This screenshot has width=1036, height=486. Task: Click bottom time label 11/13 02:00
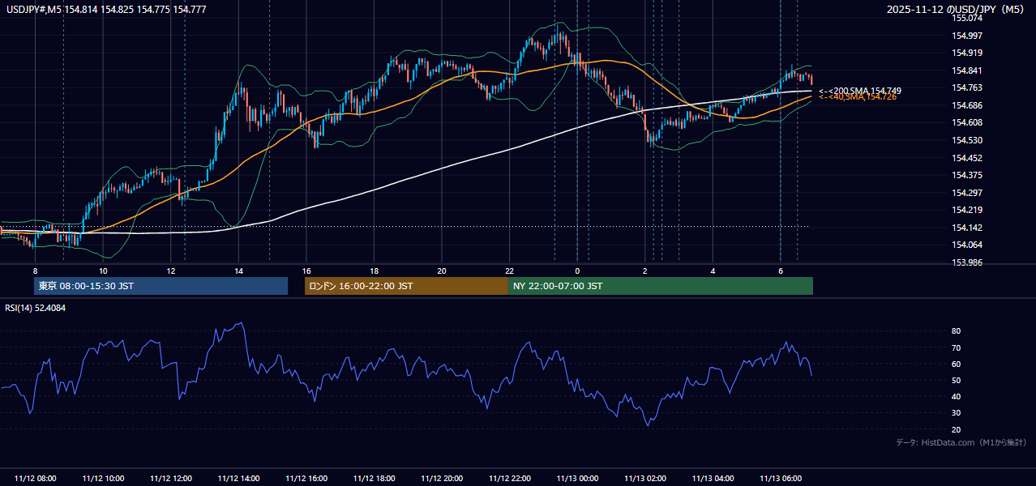644,479
